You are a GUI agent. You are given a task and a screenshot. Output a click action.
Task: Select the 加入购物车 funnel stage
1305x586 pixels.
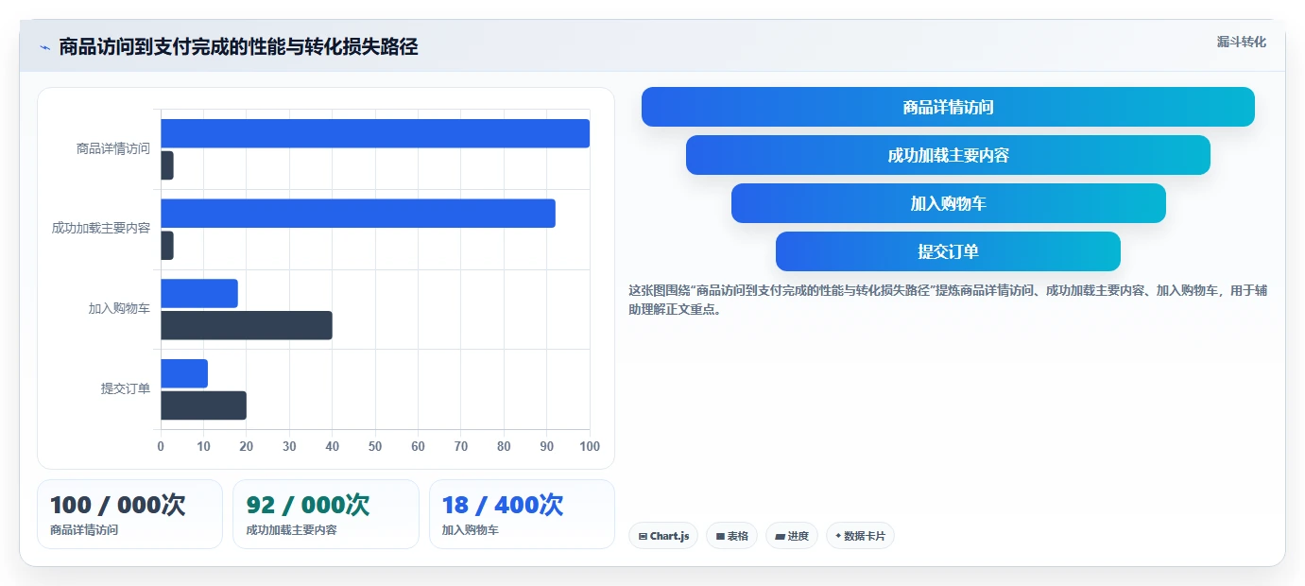948,203
